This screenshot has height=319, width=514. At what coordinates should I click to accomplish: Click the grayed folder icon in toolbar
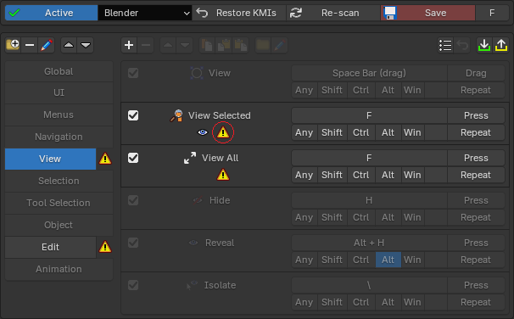(263, 45)
